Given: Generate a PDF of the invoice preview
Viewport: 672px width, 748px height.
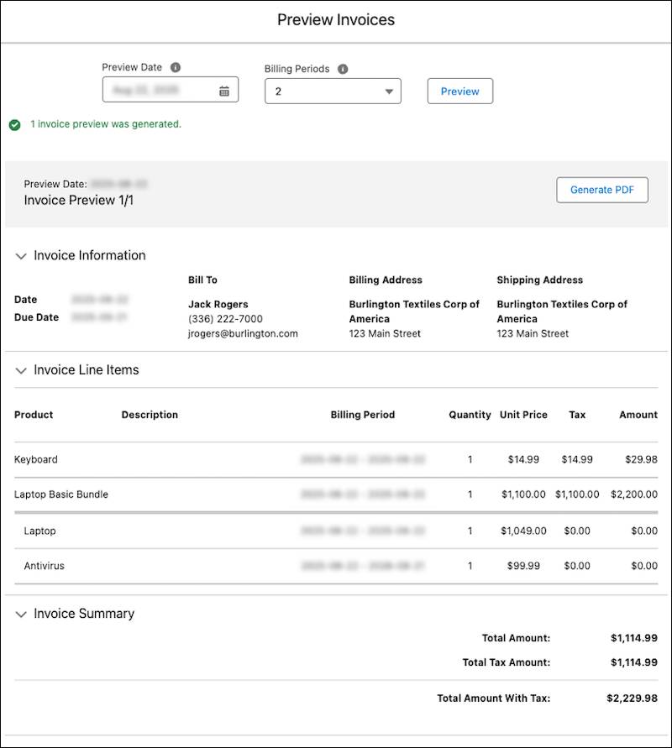Looking at the screenshot, I should [x=602, y=190].
